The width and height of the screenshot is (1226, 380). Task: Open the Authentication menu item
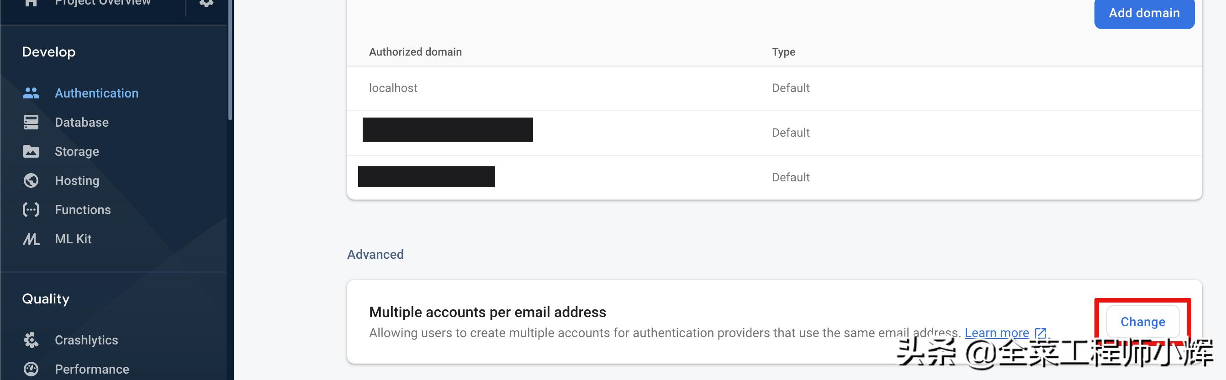click(97, 93)
